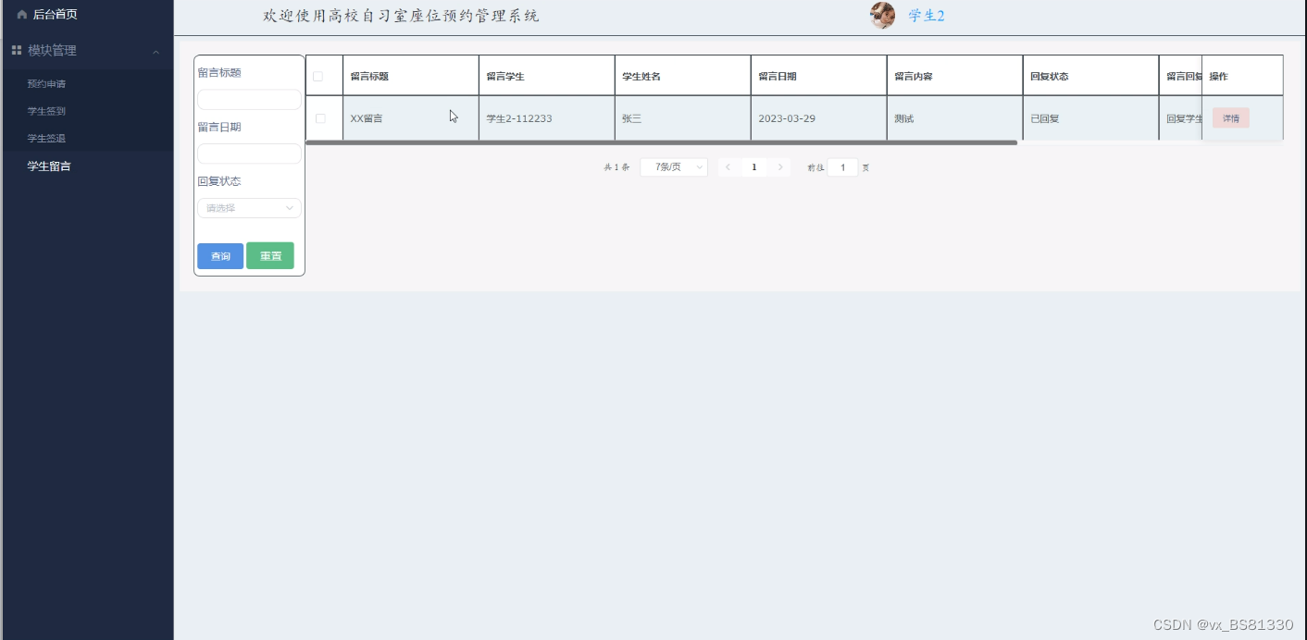
Task: Click the blue 查询 button
Action: [220, 256]
